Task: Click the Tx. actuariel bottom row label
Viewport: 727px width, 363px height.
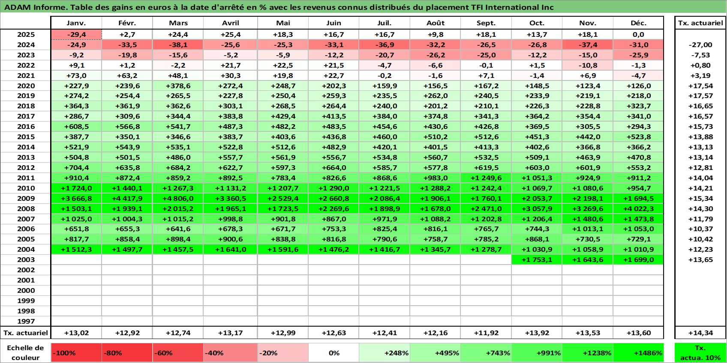Action: coord(26,333)
